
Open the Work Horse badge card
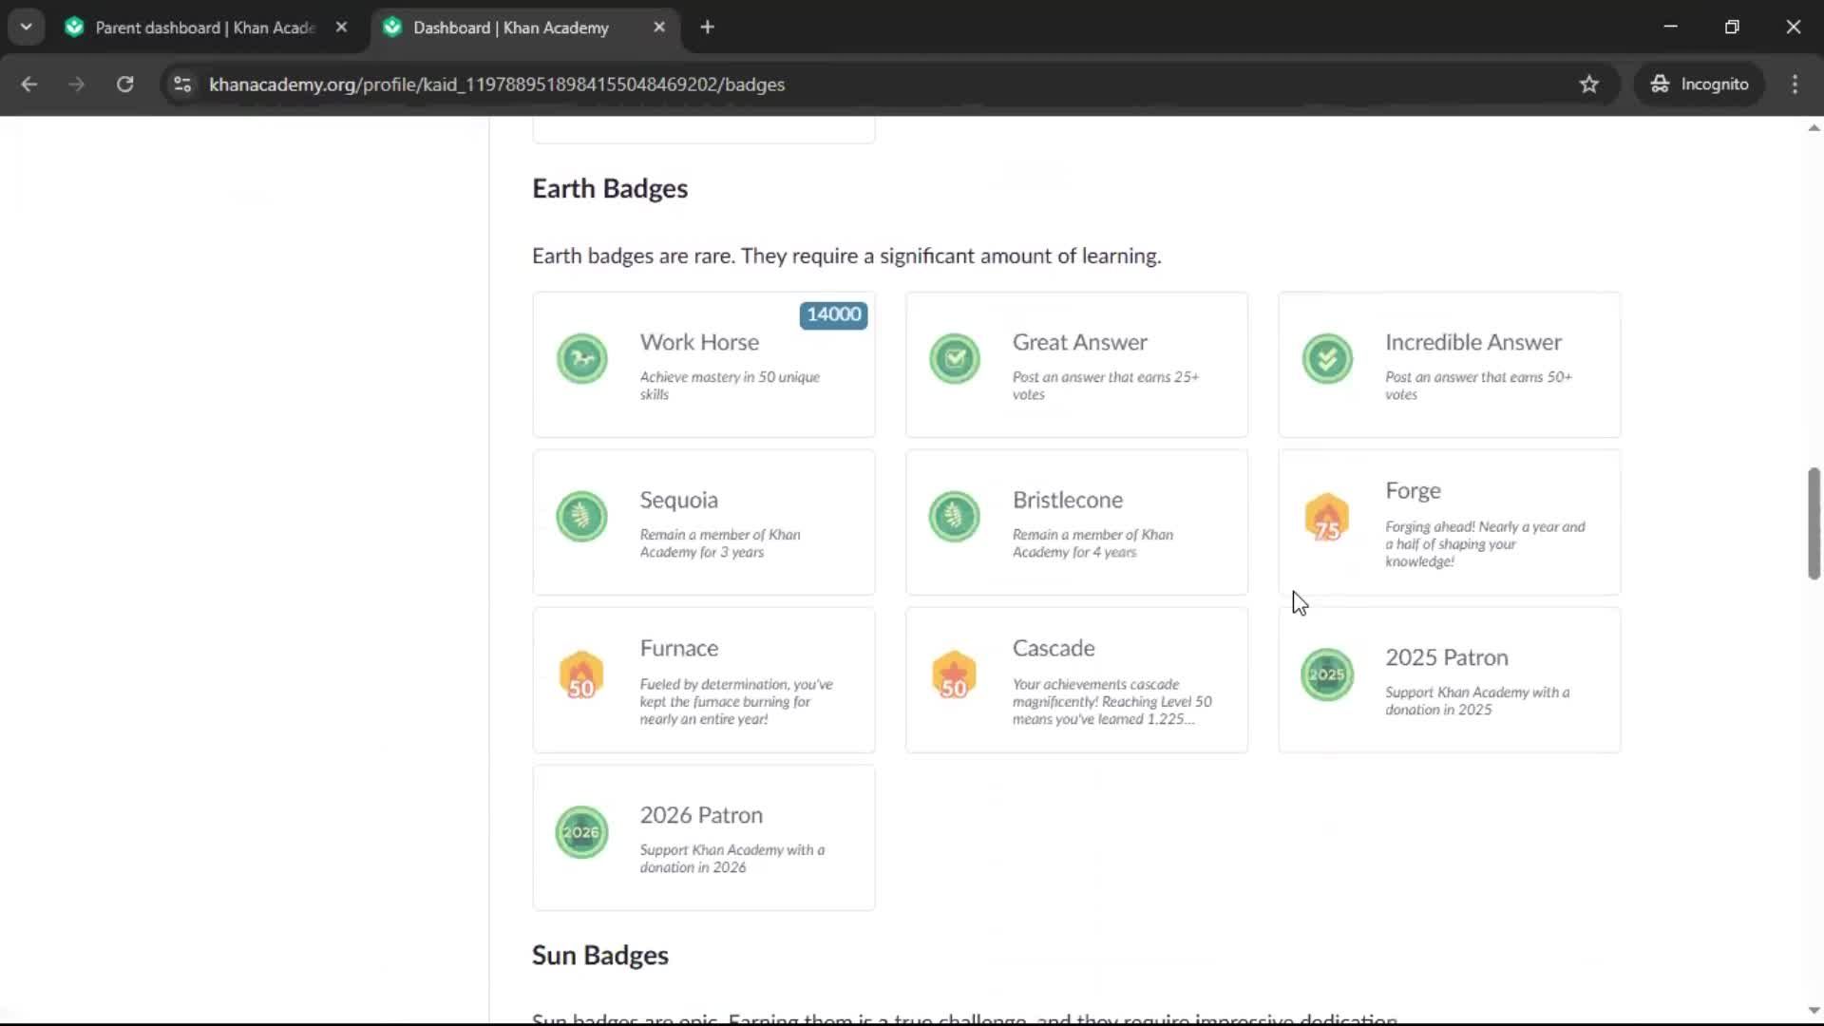tap(704, 365)
